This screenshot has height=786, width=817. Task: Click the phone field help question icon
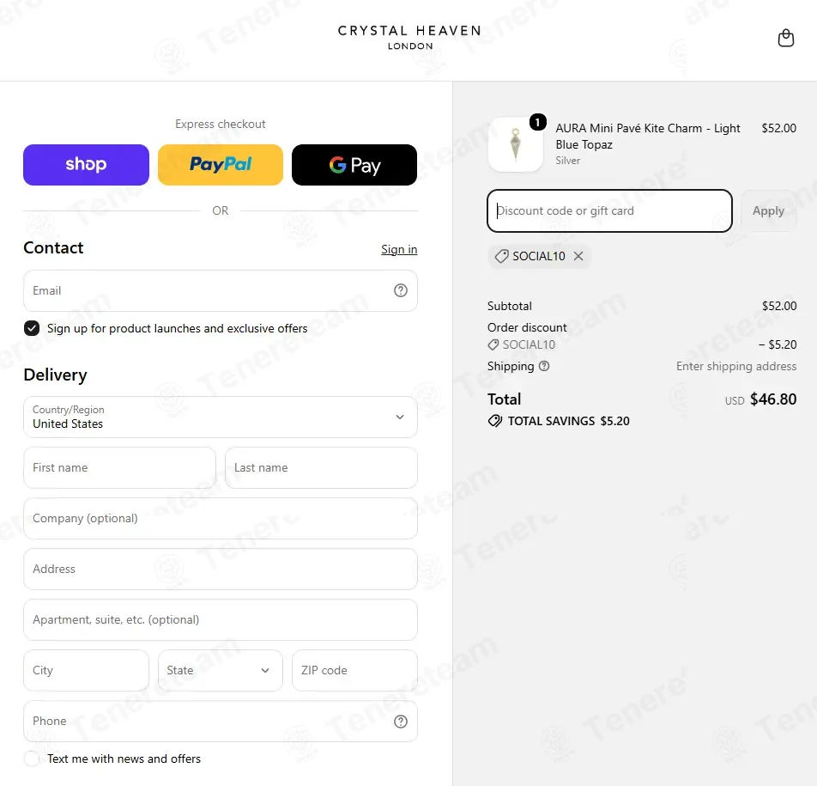click(400, 722)
